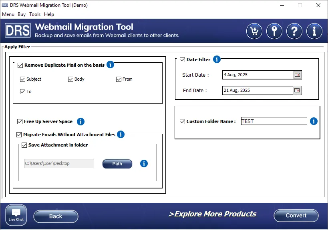Click info icon next to Path button
This screenshot has height=230, width=328.
(x=144, y=163)
